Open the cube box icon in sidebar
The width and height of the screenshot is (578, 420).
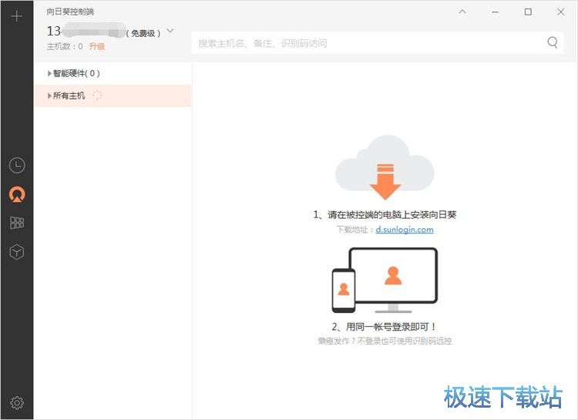[17, 252]
